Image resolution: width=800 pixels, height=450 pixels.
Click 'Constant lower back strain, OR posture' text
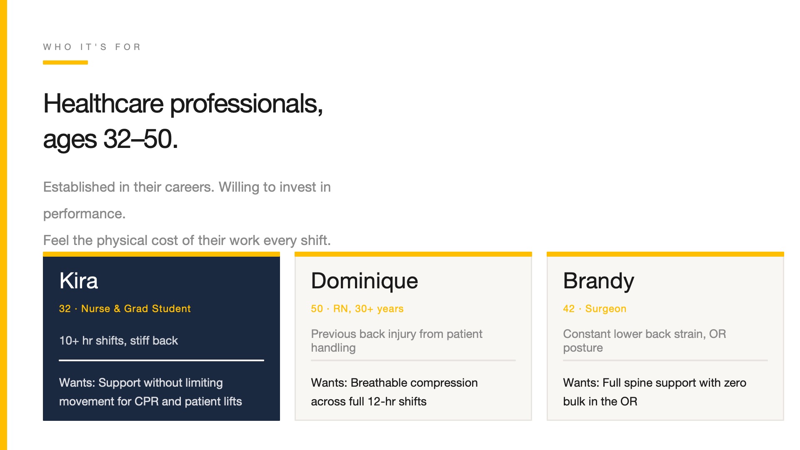click(645, 341)
